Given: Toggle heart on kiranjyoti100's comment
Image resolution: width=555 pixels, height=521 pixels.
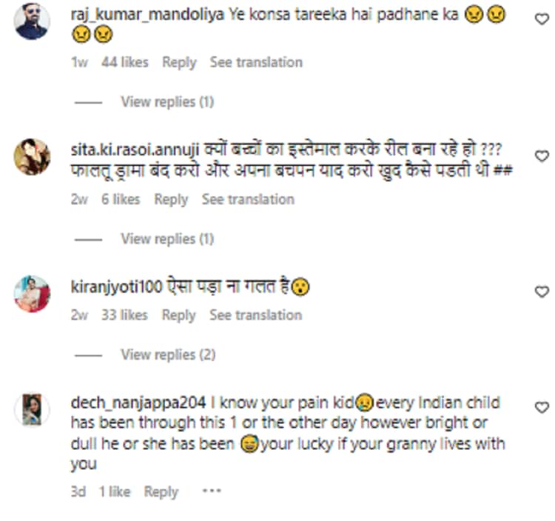Looking at the screenshot, I should click(x=541, y=291).
